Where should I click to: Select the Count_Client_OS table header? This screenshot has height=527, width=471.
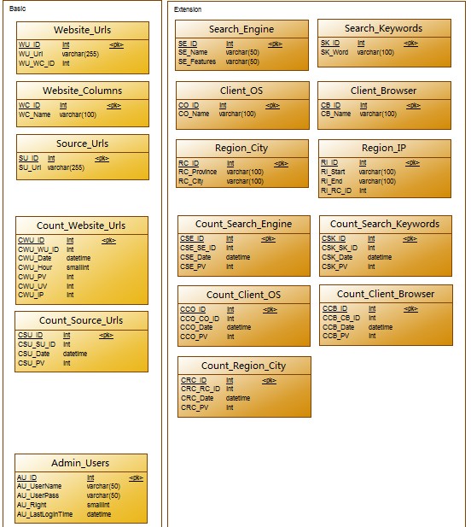click(x=243, y=295)
